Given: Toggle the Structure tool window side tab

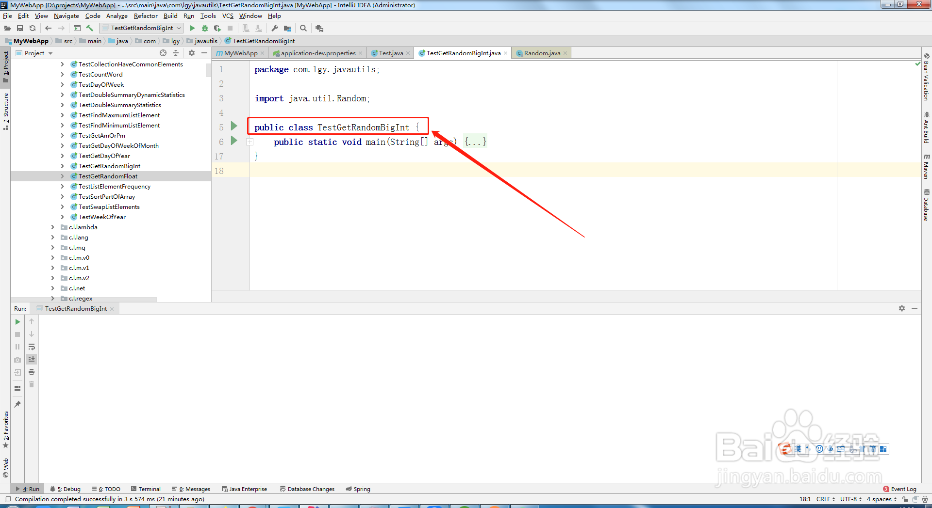Looking at the screenshot, I should [x=5, y=111].
